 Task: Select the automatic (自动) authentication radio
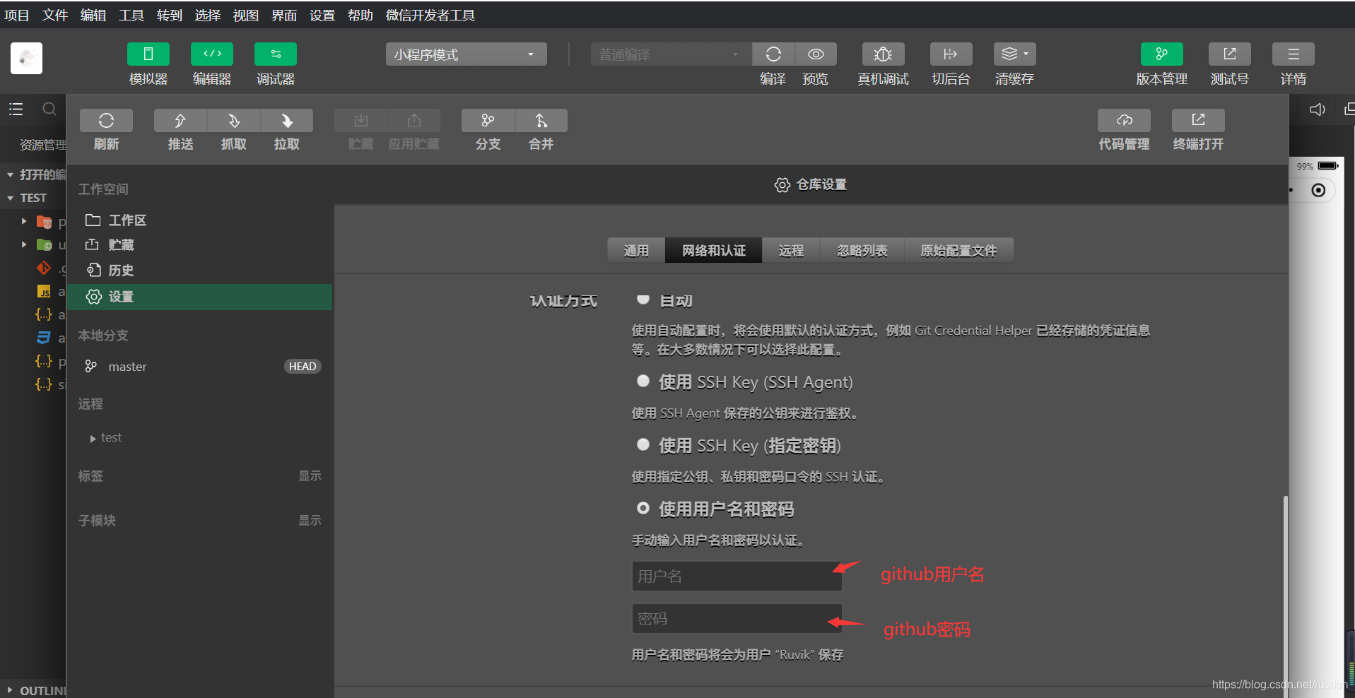click(x=643, y=300)
